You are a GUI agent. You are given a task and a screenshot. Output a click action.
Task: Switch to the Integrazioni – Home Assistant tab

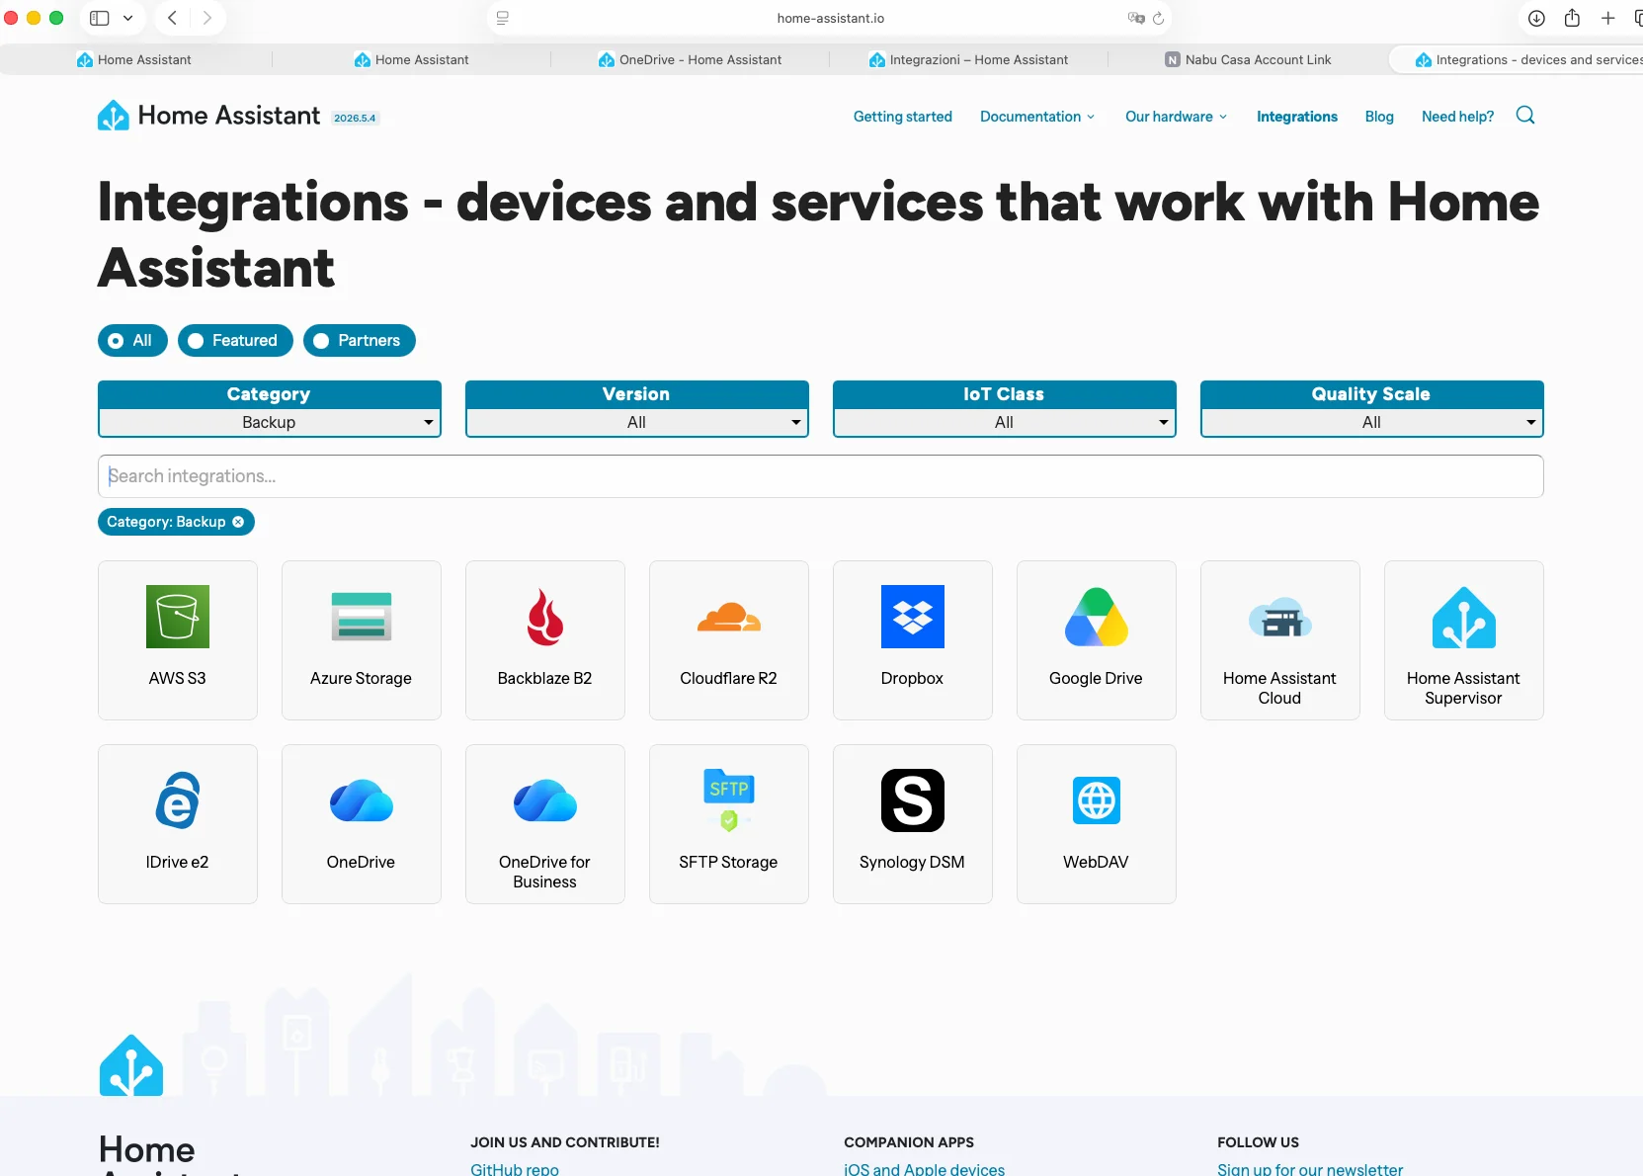(x=968, y=59)
